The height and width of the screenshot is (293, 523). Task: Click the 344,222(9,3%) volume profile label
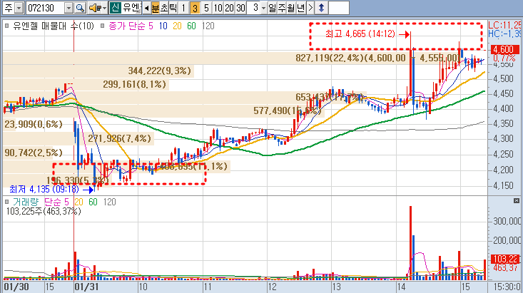159,71
